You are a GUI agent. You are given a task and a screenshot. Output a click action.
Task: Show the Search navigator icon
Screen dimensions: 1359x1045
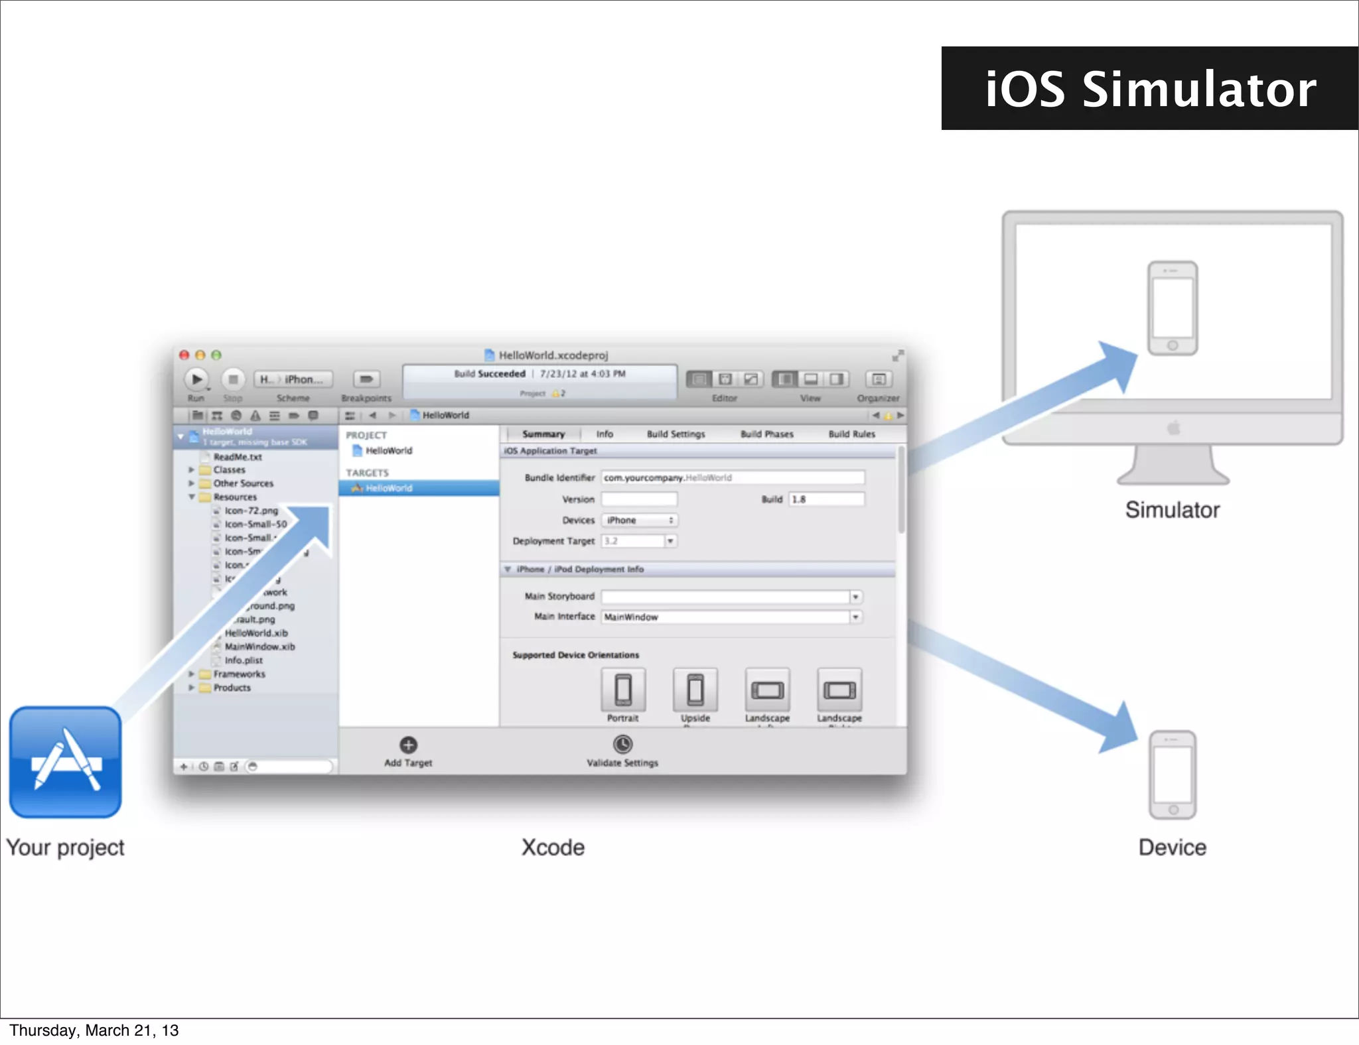pos(236,416)
